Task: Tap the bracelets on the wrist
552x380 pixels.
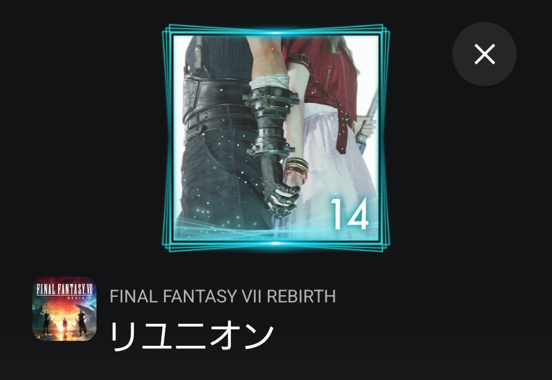Action: 297,169
